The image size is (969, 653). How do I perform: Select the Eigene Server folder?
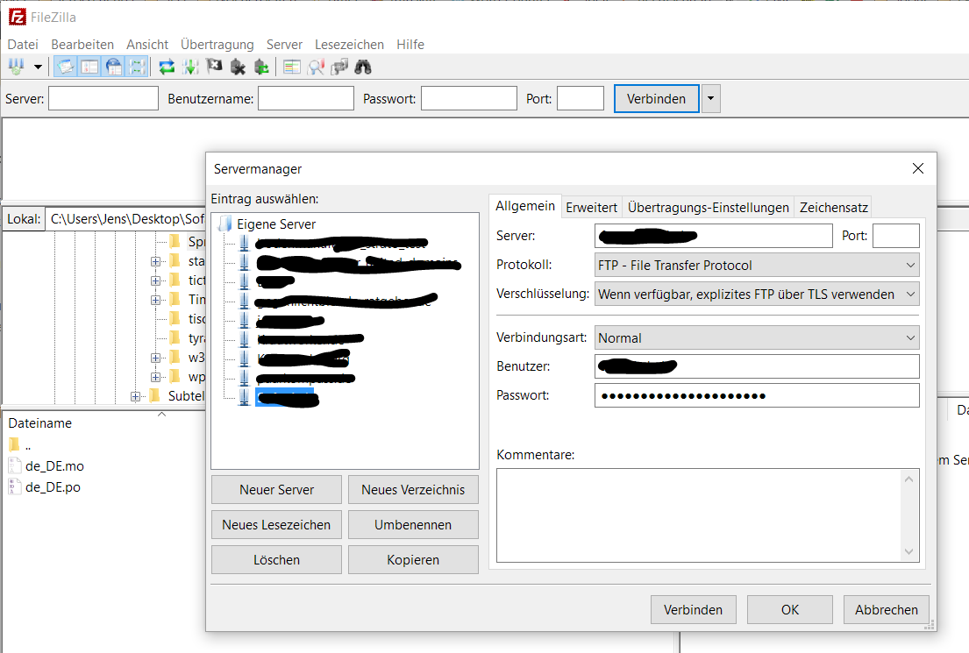(x=275, y=224)
